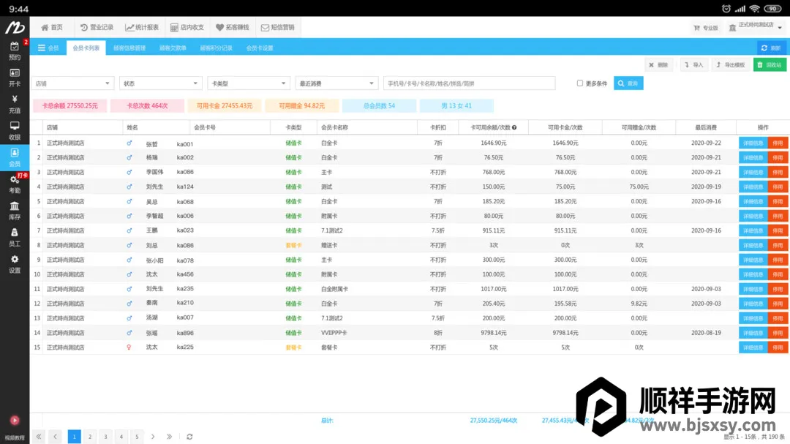
Task: Open the 预约 appointment sidebar icon
Action: tap(15, 50)
